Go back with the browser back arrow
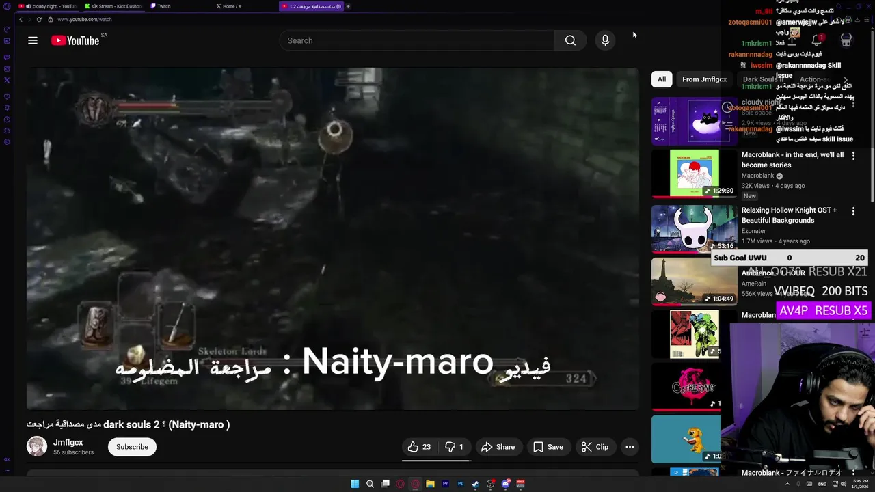The image size is (875, 492). coord(21,19)
